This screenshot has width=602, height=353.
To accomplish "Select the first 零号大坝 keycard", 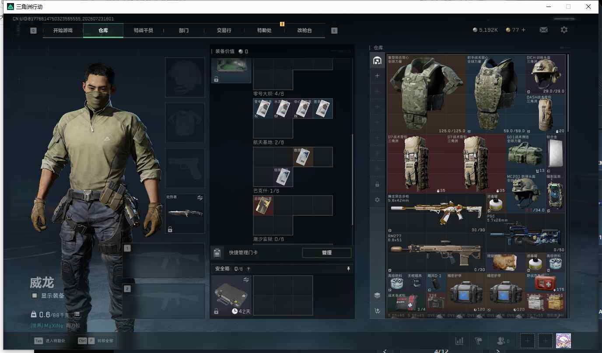I will tap(263, 108).
